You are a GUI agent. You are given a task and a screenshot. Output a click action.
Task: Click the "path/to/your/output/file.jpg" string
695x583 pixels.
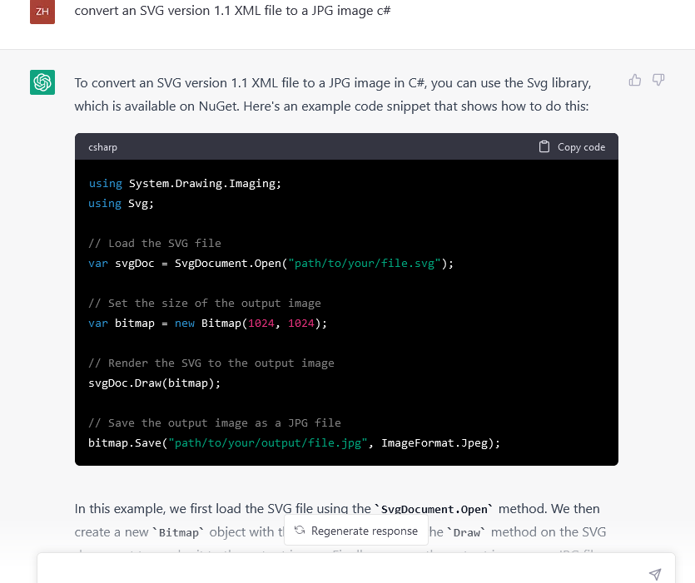pos(268,442)
